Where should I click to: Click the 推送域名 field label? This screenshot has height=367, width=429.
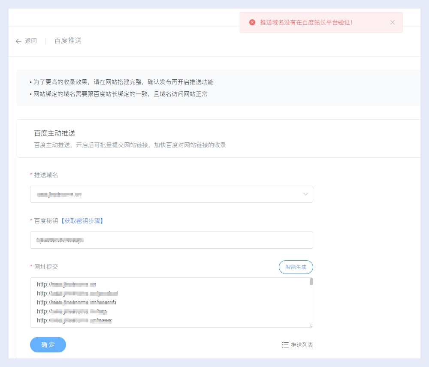pos(46,175)
